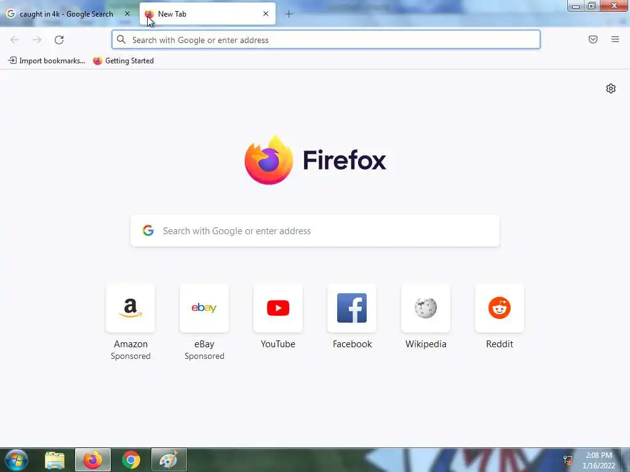Viewport: 630px width, 472px height.
Task: Open a new tab with plus button
Action: pyautogui.click(x=289, y=14)
